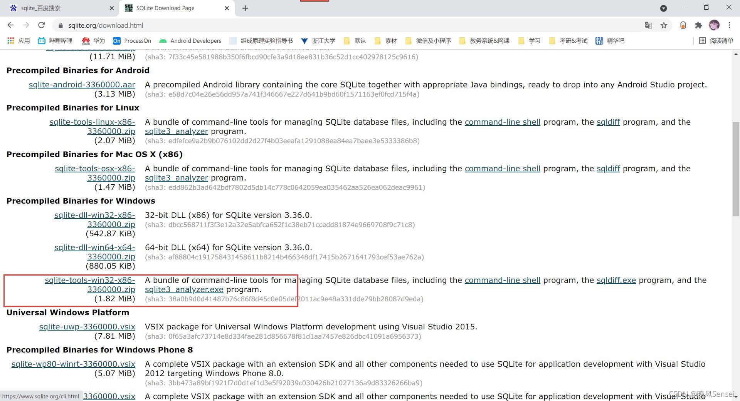The width and height of the screenshot is (740, 401).
Task: Expand the 教务系统&网课 bookmark folder
Action: (x=484, y=41)
